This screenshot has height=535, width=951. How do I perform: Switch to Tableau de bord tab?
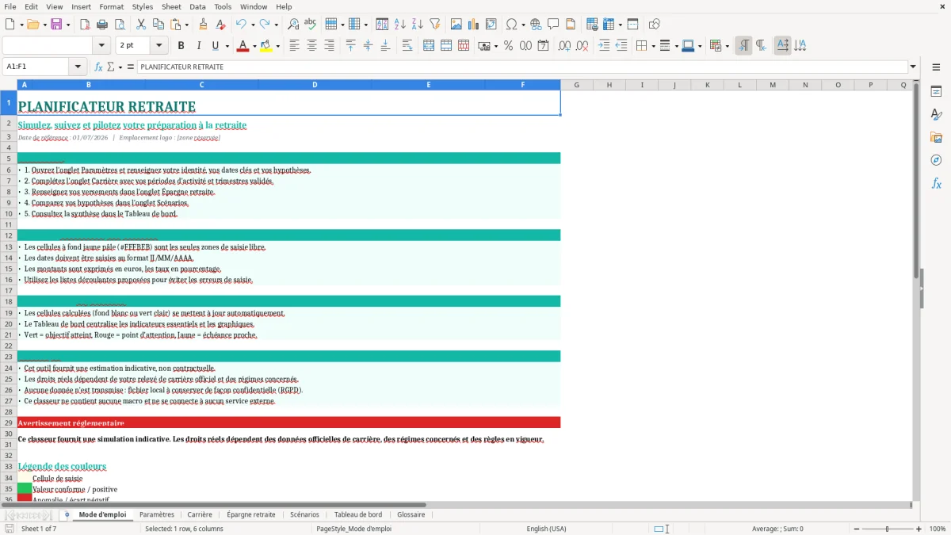point(358,514)
